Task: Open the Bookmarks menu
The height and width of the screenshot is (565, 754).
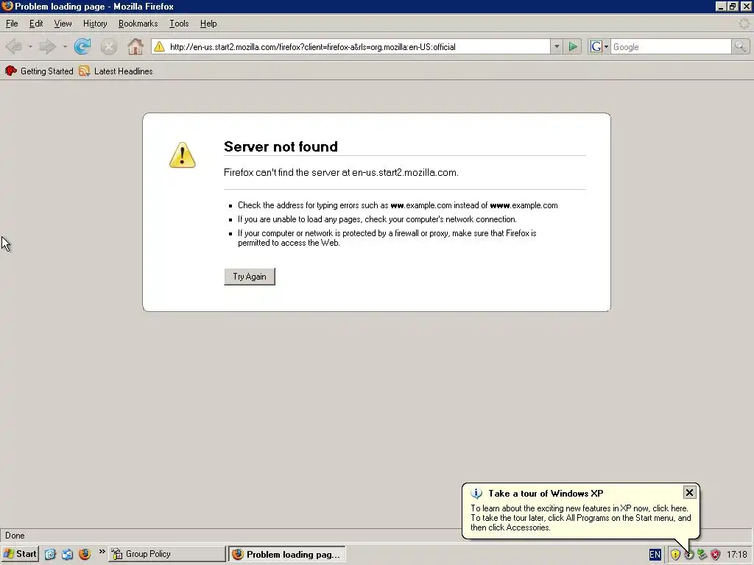Action: (x=138, y=24)
